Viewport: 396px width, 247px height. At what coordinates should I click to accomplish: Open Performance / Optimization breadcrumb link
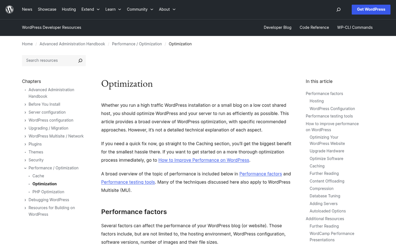tap(137, 44)
